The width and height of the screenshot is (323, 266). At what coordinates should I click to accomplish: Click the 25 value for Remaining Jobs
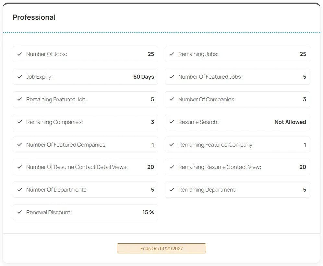(303, 54)
